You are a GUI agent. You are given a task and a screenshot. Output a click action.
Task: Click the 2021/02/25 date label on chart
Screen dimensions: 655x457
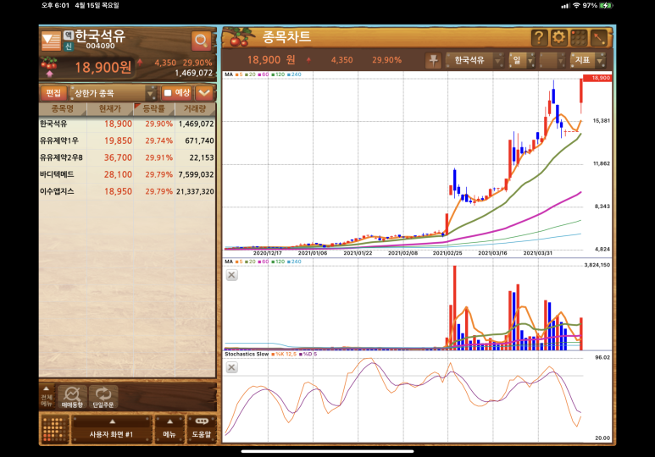point(447,253)
